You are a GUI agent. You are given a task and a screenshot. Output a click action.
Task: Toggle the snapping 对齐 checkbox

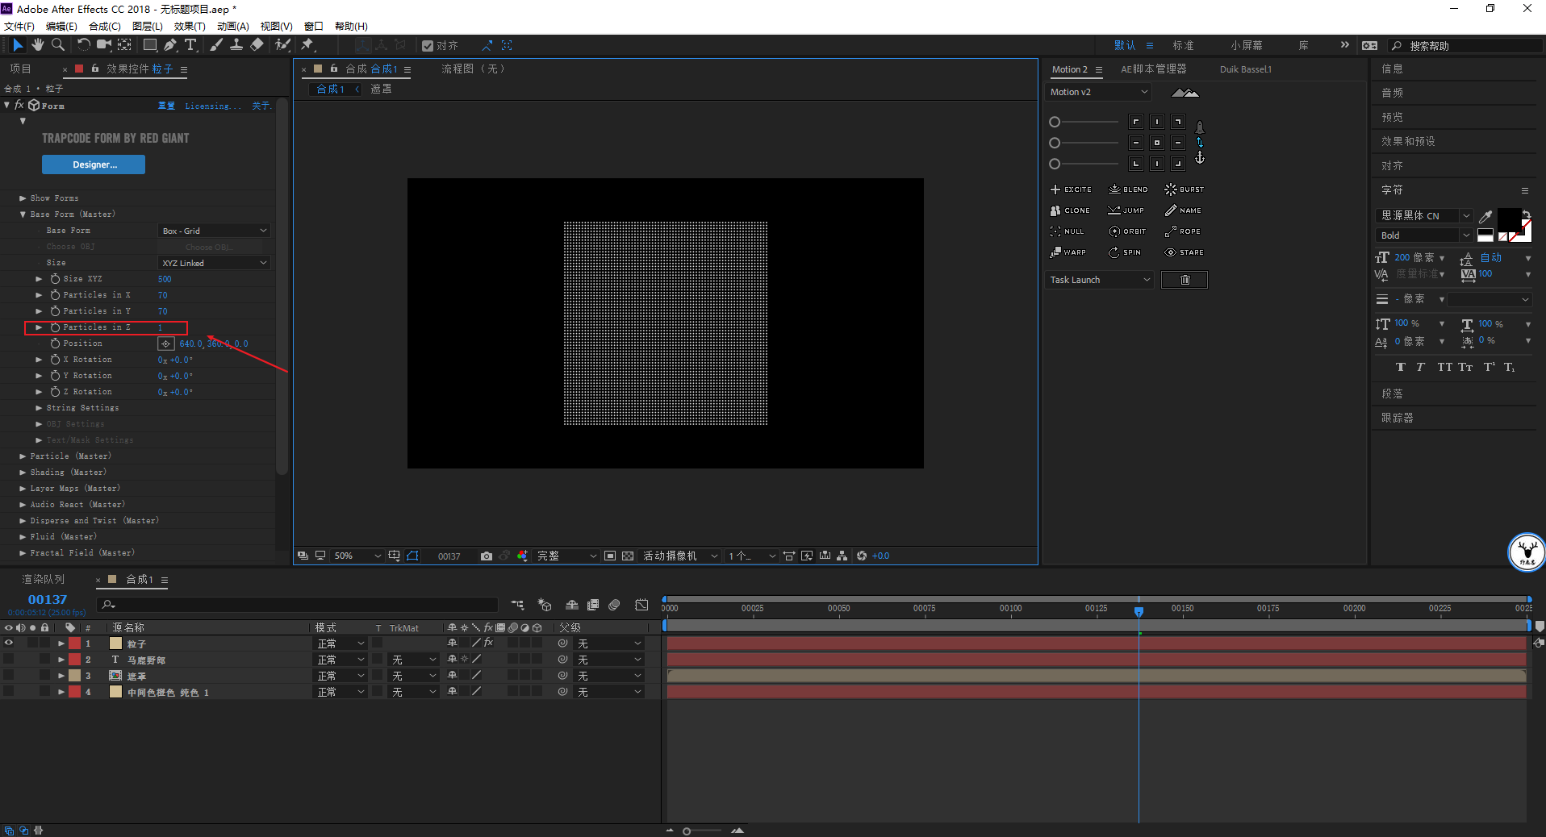click(428, 46)
